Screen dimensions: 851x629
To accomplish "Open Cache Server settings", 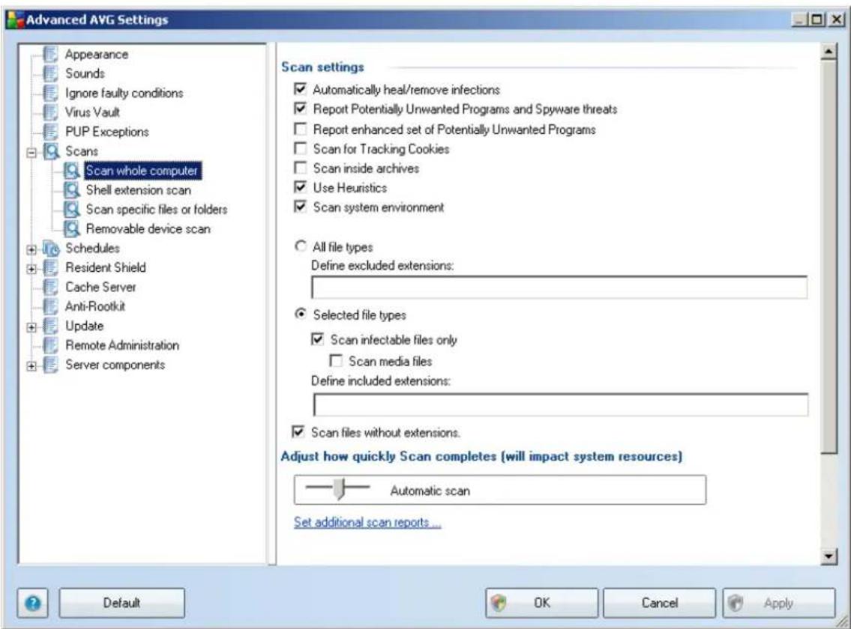I will (100, 287).
